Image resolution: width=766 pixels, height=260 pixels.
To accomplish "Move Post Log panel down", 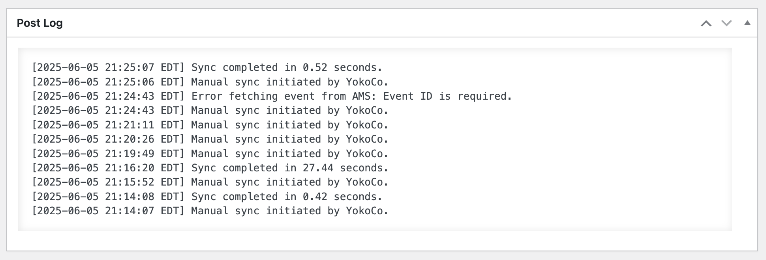I will [727, 23].
